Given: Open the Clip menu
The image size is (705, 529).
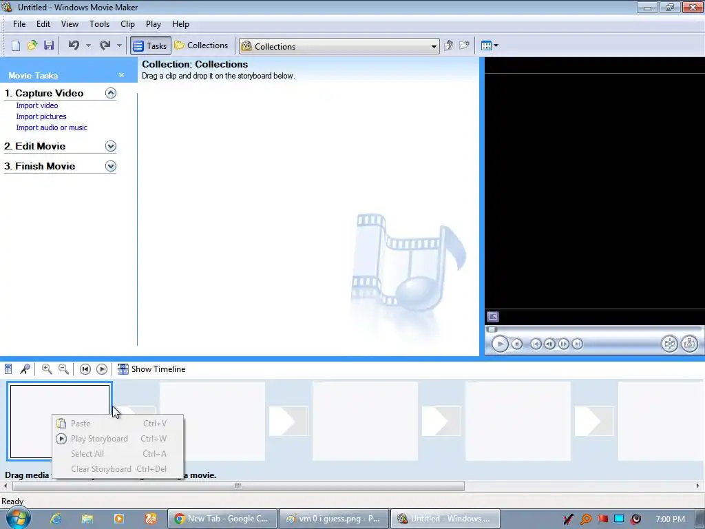Looking at the screenshot, I should pyautogui.click(x=127, y=24).
